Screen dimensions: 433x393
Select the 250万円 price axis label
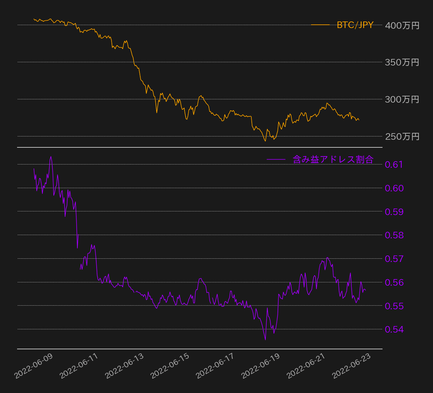coord(402,136)
